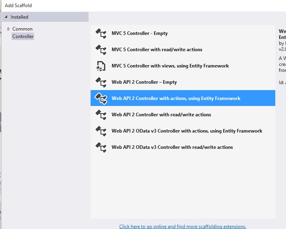Screen dimensions: 286x229
Task: Click icon for OData v3 Controller with read/write actions
Action: (x=101, y=147)
